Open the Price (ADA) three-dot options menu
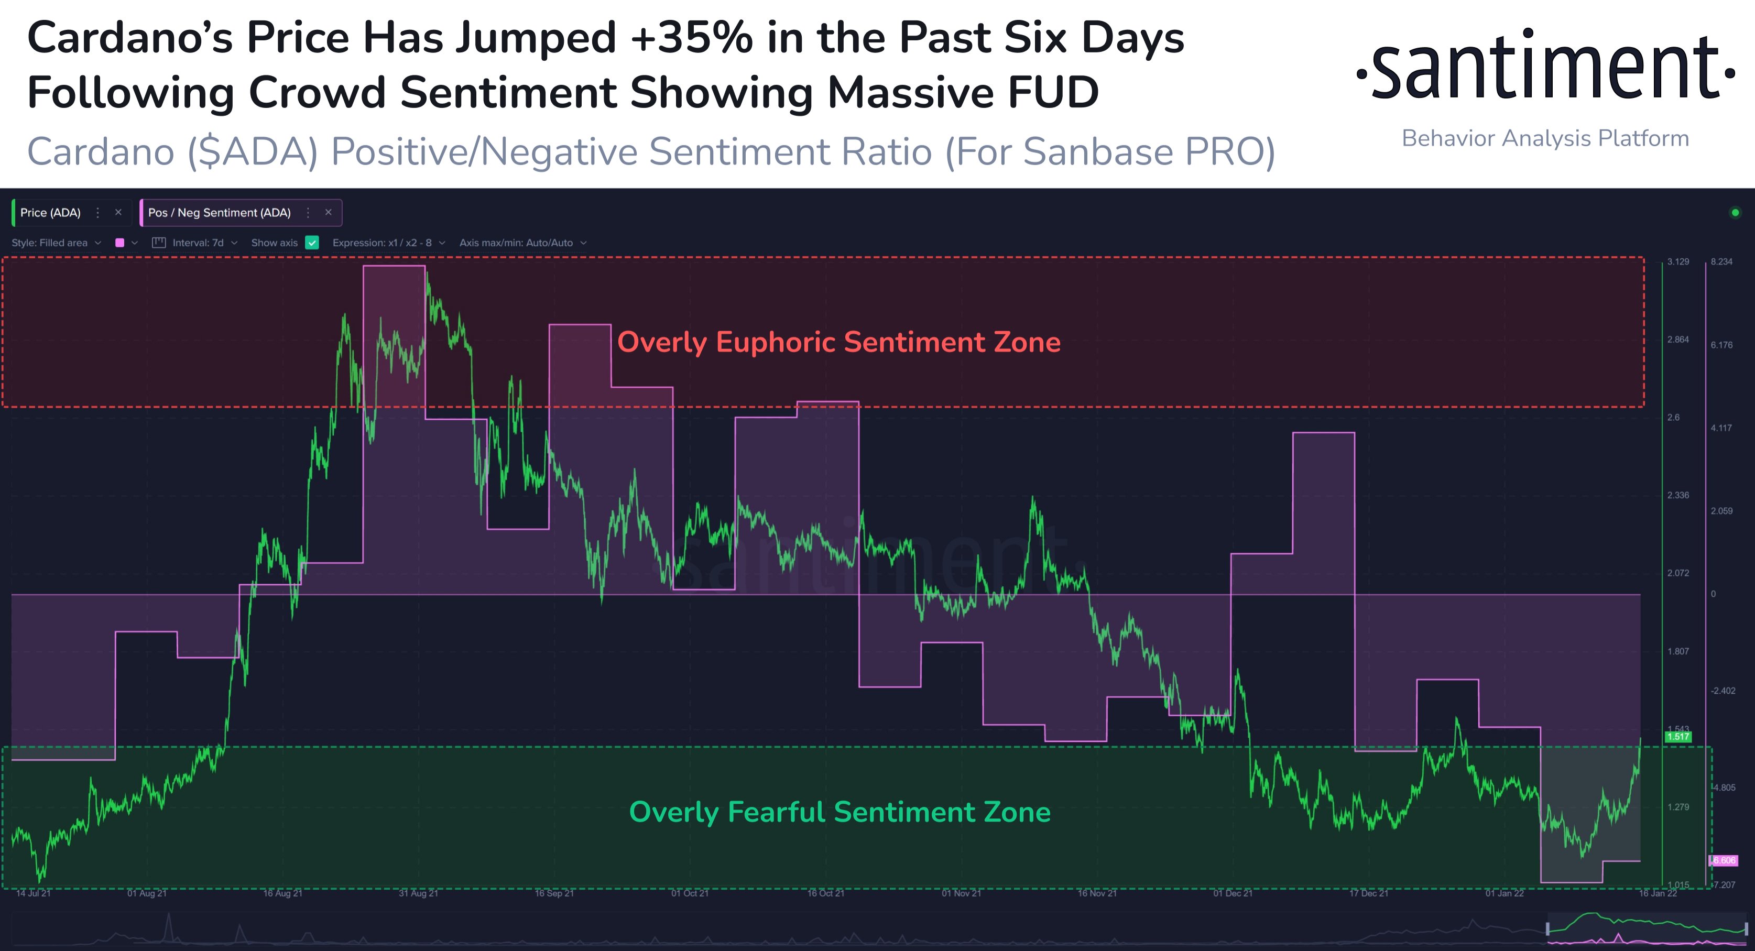Screen dimensions: 1755x951 pyautogui.click(x=98, y=213)
